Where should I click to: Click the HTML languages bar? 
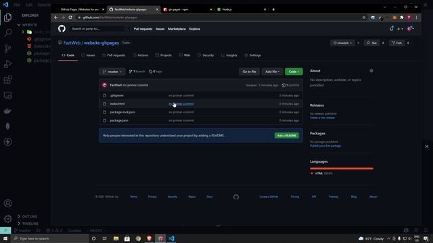342,168
